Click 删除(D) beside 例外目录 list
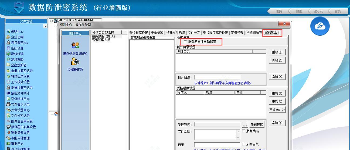This screenshot has height=150, width=350. 277,52
